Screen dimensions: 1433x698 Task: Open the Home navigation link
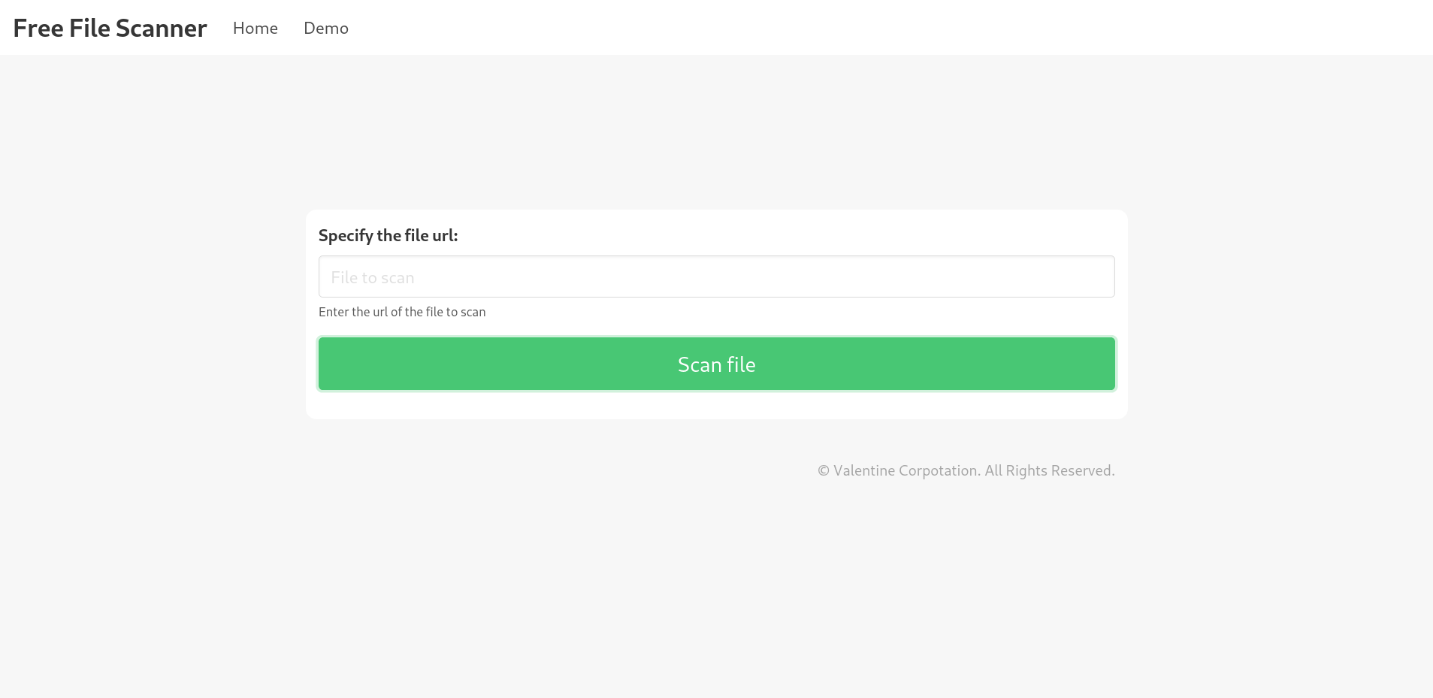point(255,28)
